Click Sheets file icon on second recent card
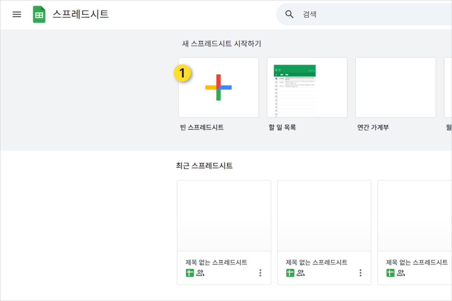The width and height of the screenshot is (452, 301). point(290,273)
